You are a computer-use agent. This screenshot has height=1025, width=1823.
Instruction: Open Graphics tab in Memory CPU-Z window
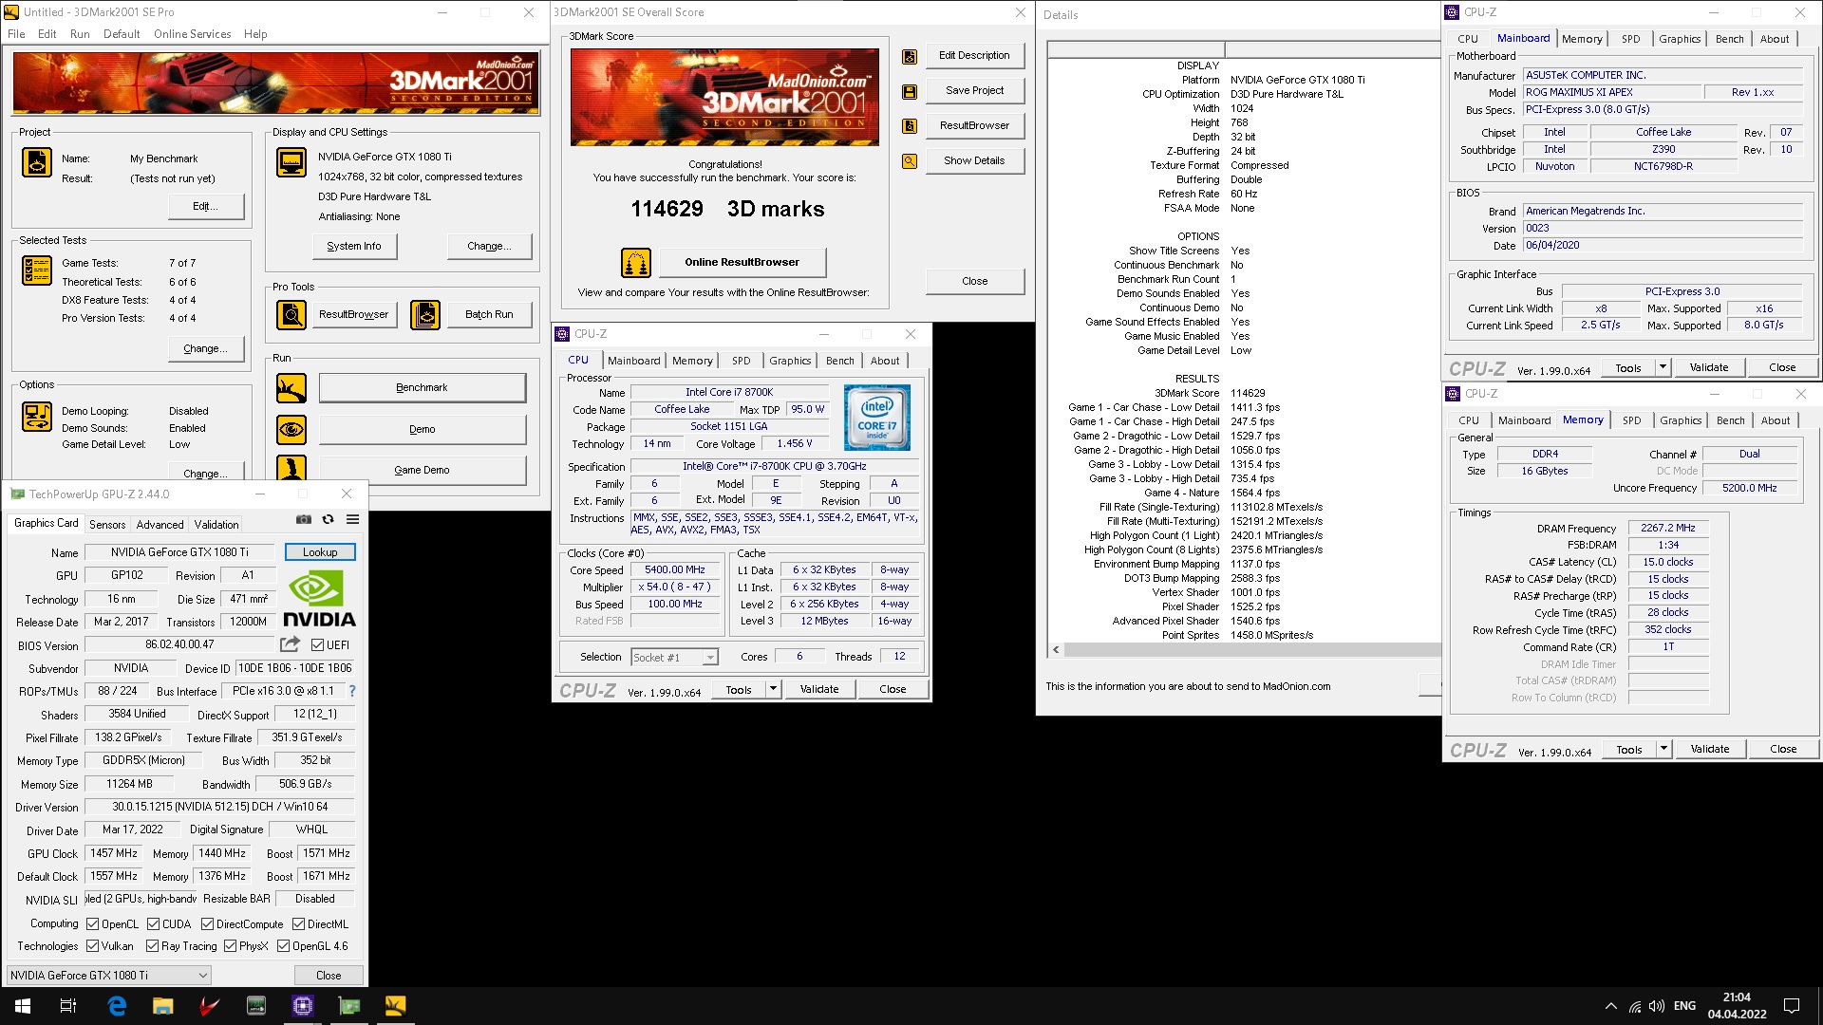click(1681, 420)
